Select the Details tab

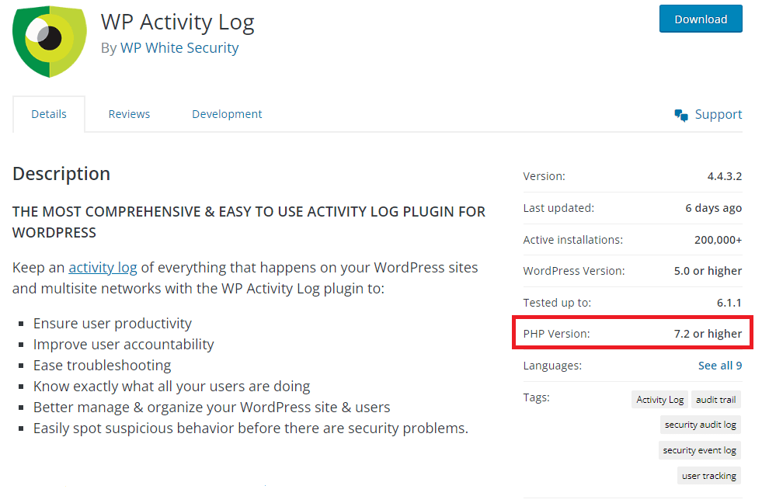(48, 113)
